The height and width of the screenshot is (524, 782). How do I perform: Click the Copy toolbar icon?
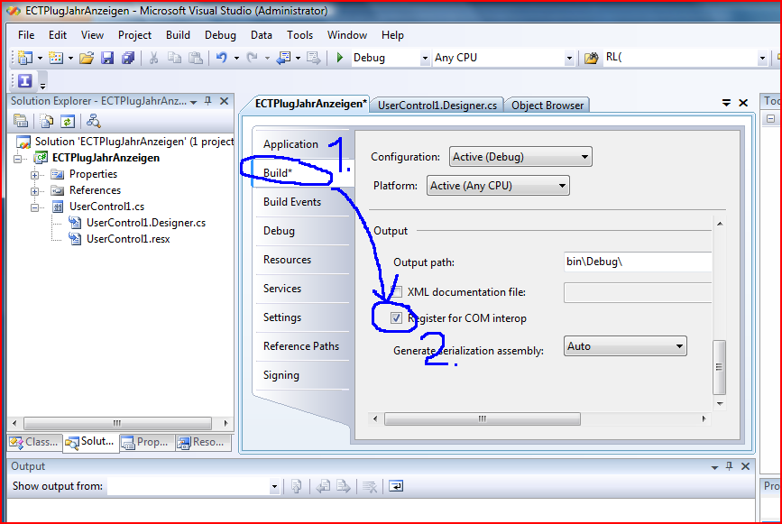pos(174,58)
